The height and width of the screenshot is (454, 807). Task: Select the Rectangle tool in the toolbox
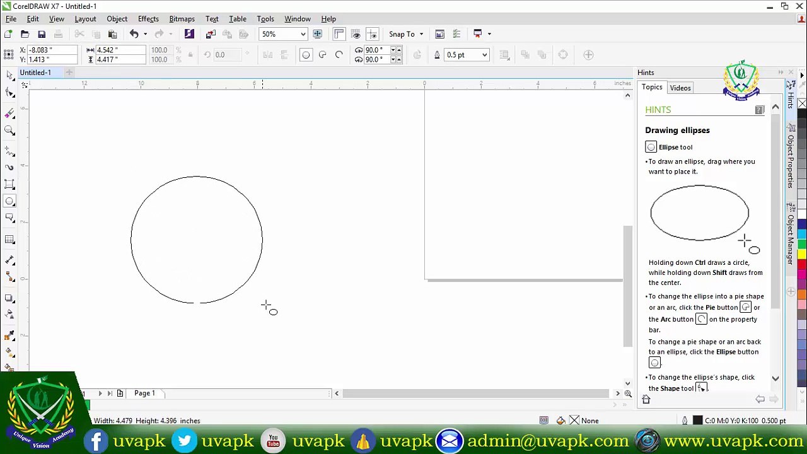[9, 184]
